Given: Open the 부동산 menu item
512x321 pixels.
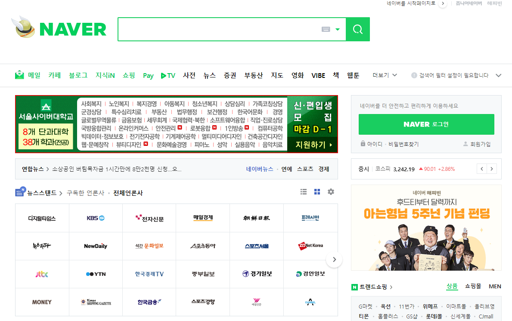Looking at the screenshot, I should pos(254,75).
